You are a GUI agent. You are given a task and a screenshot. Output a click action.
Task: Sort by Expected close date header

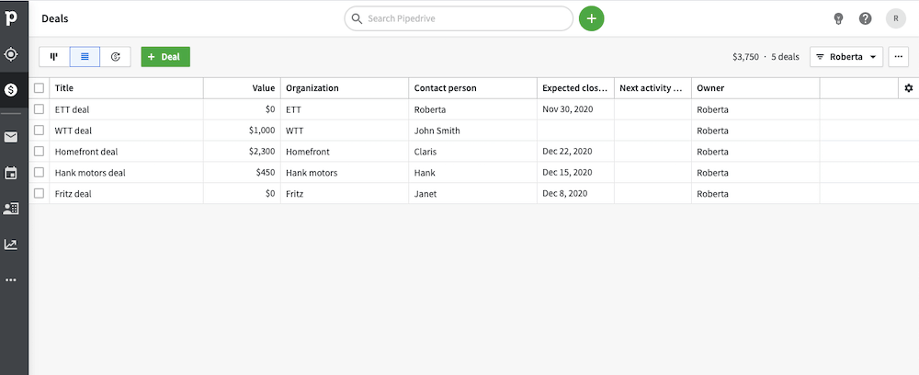[x=575, y=88]
